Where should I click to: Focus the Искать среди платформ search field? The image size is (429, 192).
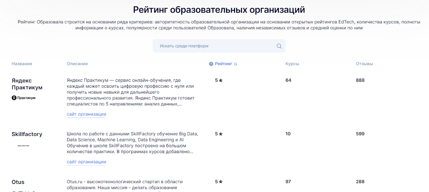(x=219, y=46)
